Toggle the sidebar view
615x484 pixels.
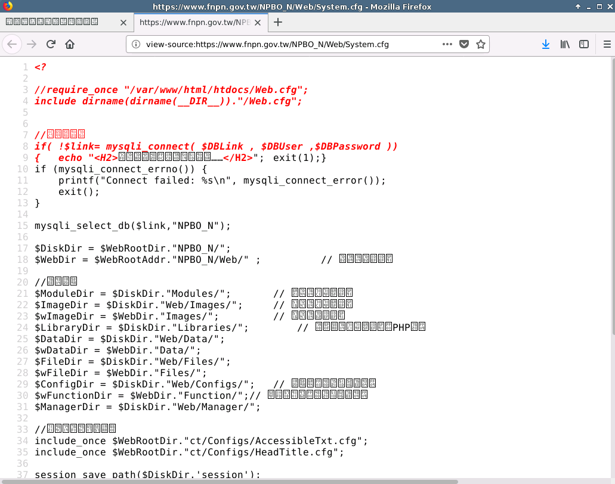(x=584, y=44)
